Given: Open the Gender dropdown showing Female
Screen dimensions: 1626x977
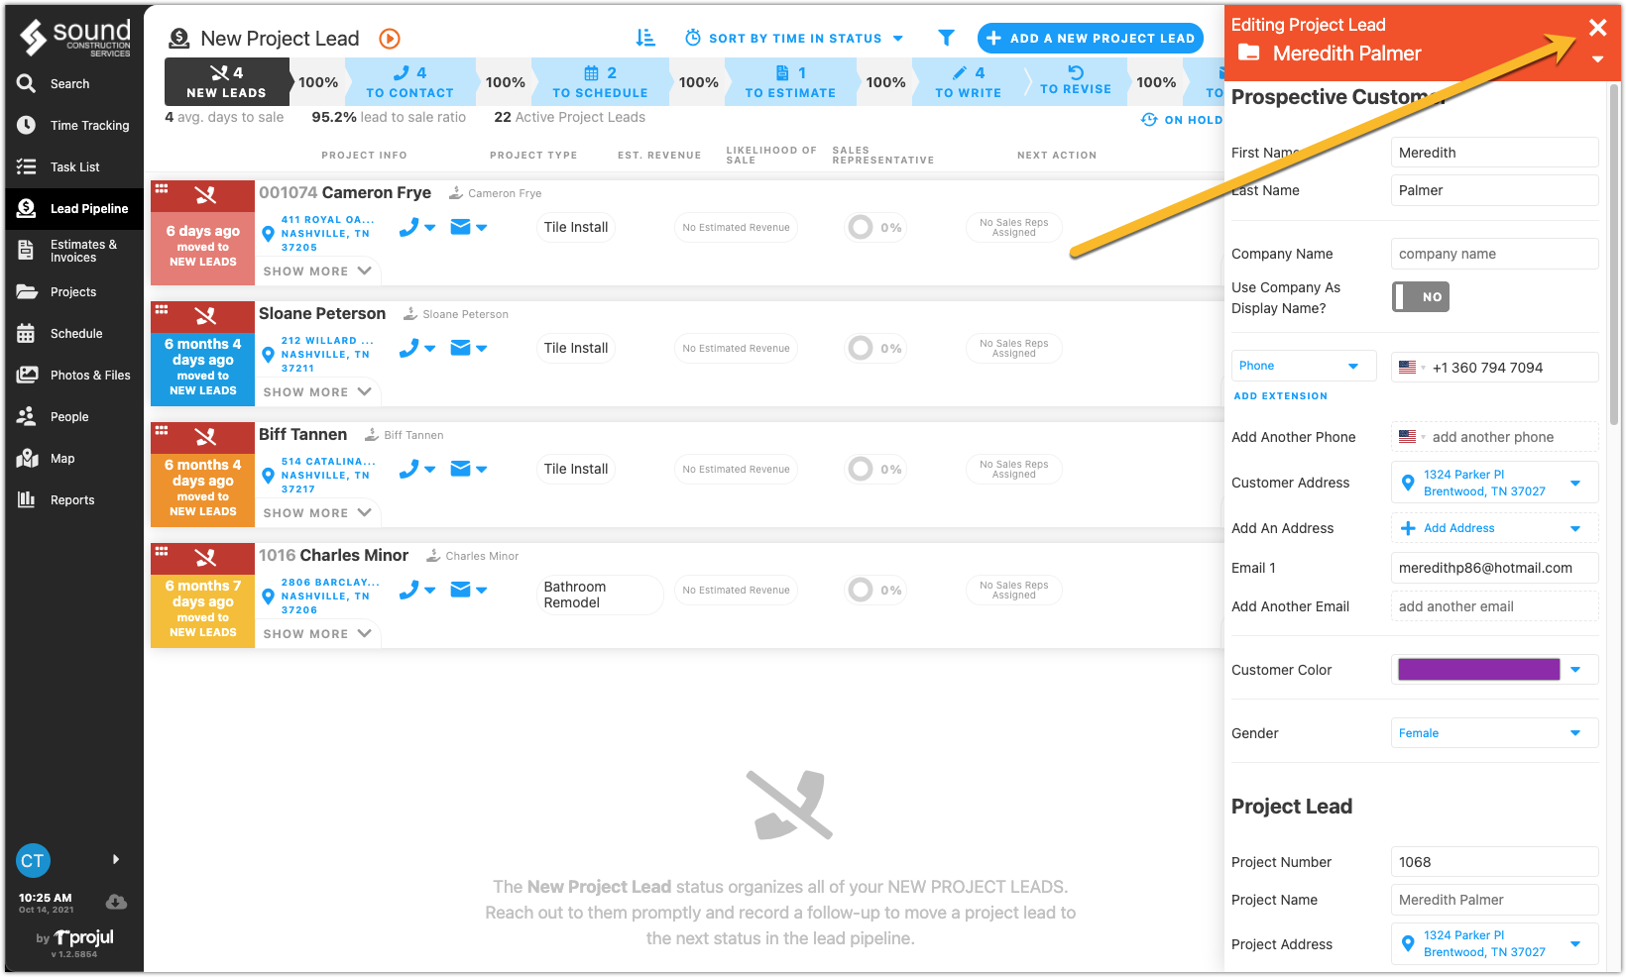Looking at the screenshot, I should [1493, 732].
